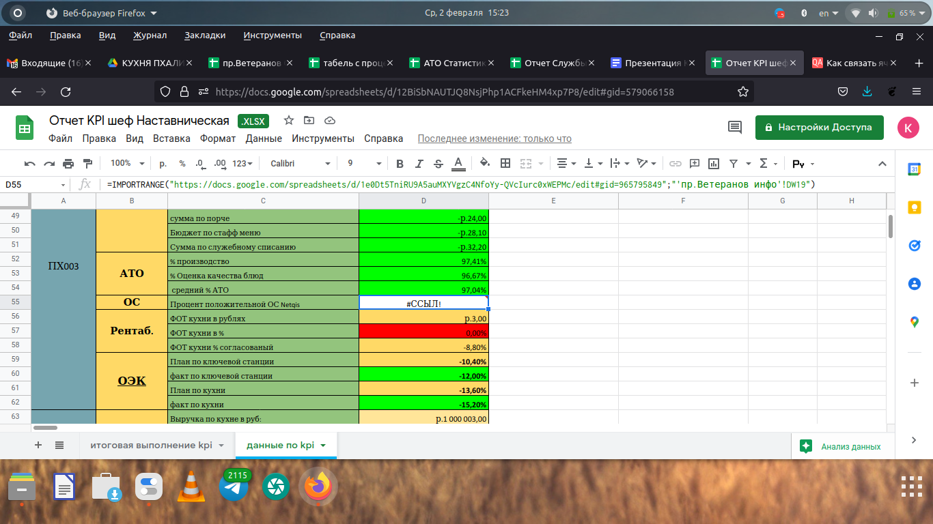Open Google Calendar side panel
The height and width of the screenshot is (524, 933).
914,169
